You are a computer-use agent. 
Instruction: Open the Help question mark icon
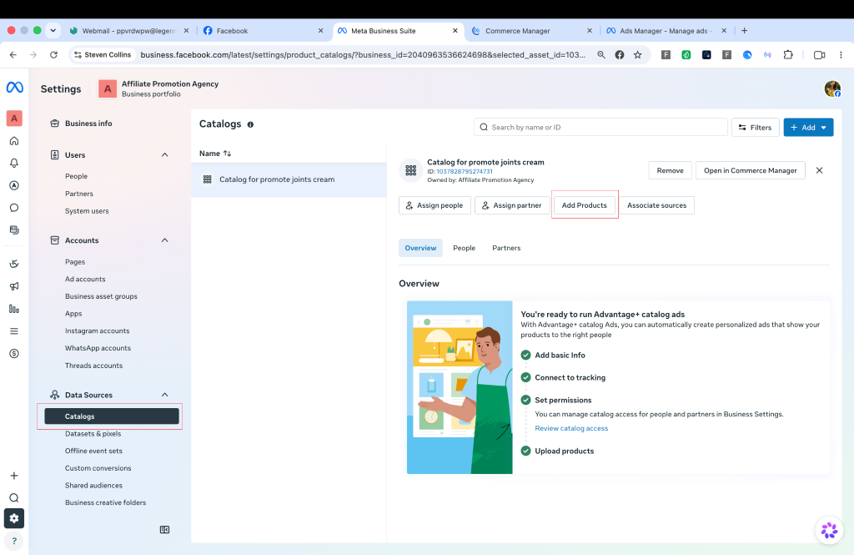coord(14,541)
